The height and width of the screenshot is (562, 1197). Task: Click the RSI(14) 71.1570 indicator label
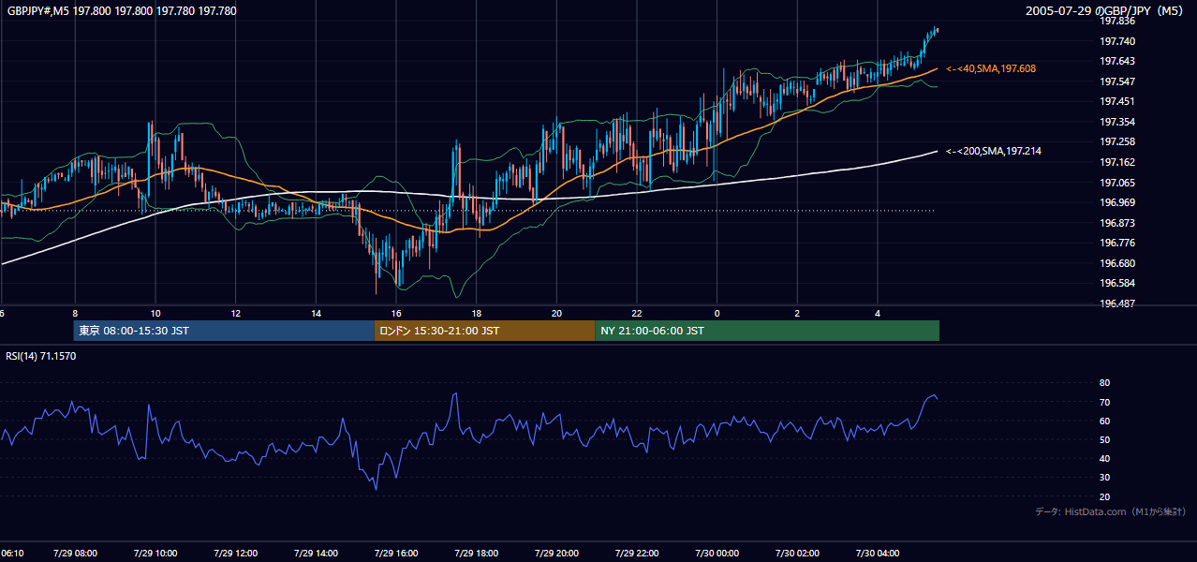point(41,356)
